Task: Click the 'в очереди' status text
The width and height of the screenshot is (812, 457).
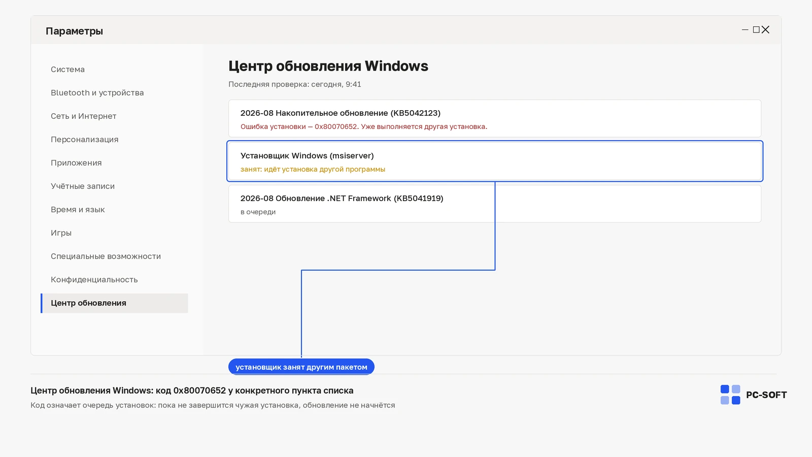Action: pyautogui.click(x=258, y=212)
